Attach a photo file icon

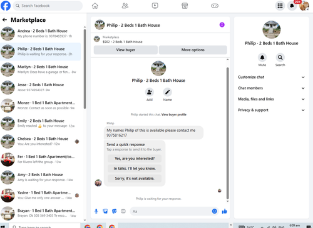click(105, 211)
